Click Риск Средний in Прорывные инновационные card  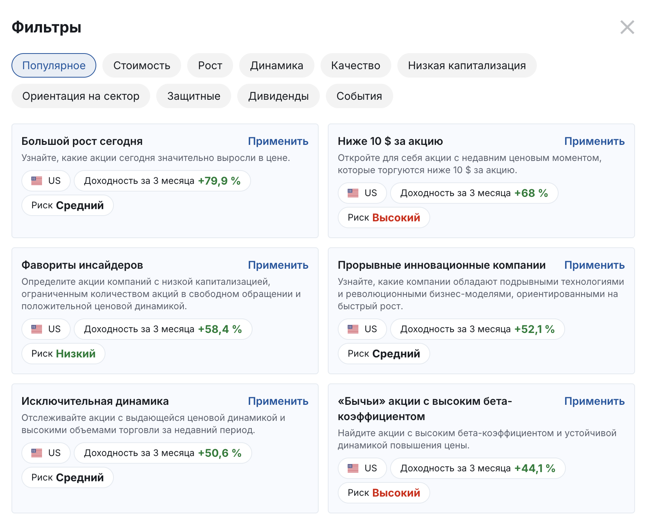(384, 354)
